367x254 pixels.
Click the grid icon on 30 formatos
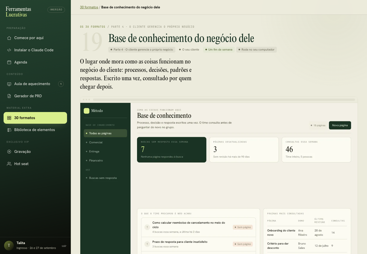(9, 118)
